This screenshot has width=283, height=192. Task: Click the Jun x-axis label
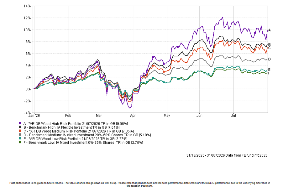(199, 116)
